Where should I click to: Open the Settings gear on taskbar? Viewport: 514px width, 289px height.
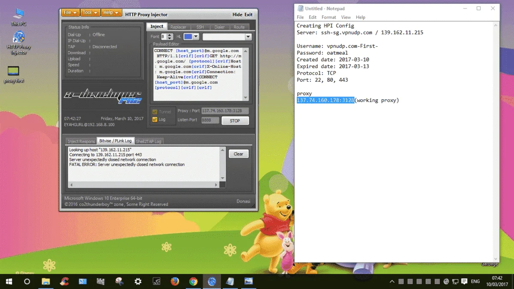[138, 281]
